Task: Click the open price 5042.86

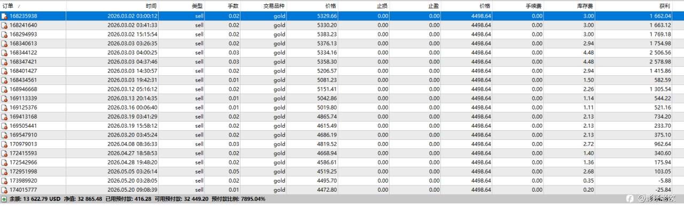Action: point(327,98)
